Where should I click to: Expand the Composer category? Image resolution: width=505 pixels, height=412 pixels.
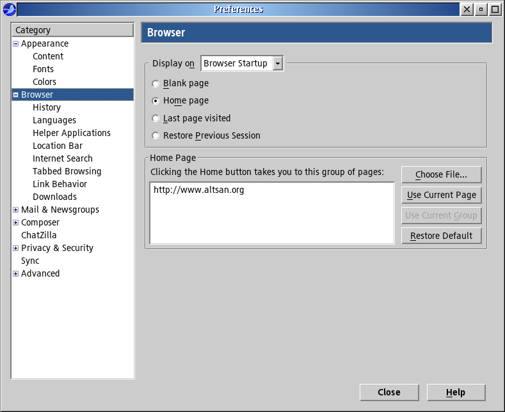(x=16, y=223)
